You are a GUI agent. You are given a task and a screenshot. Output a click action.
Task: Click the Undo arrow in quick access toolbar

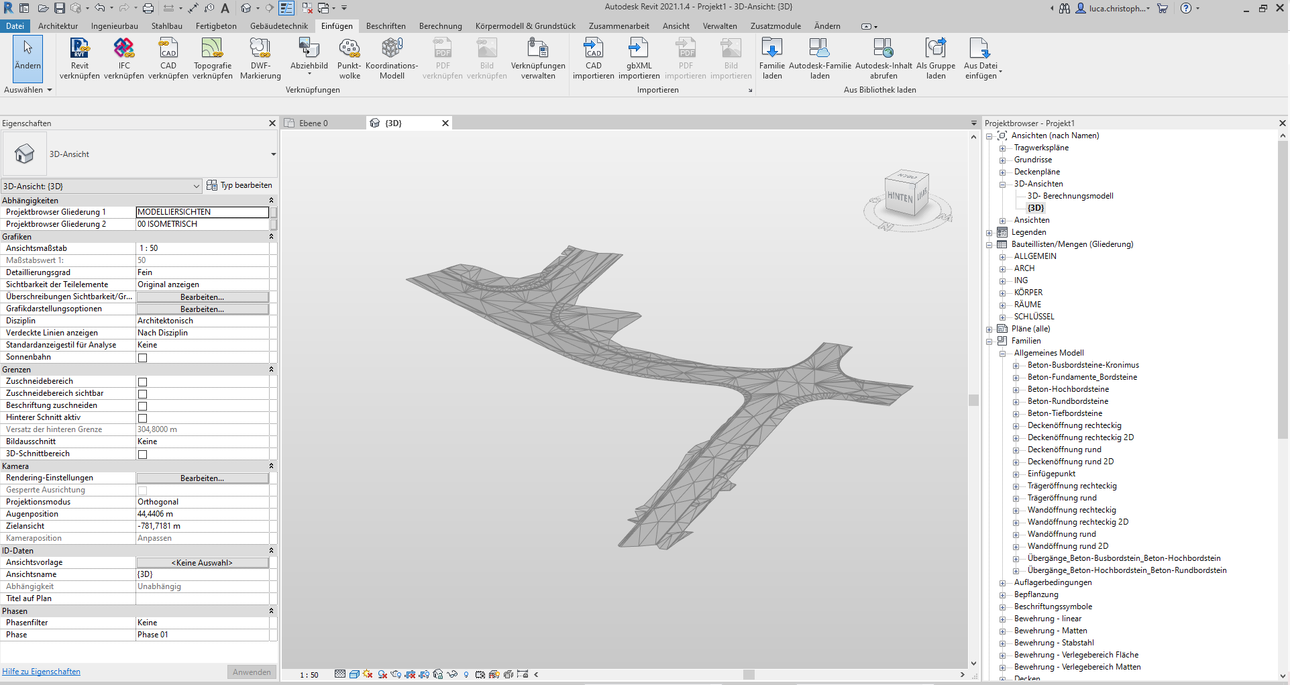point(99,8)
